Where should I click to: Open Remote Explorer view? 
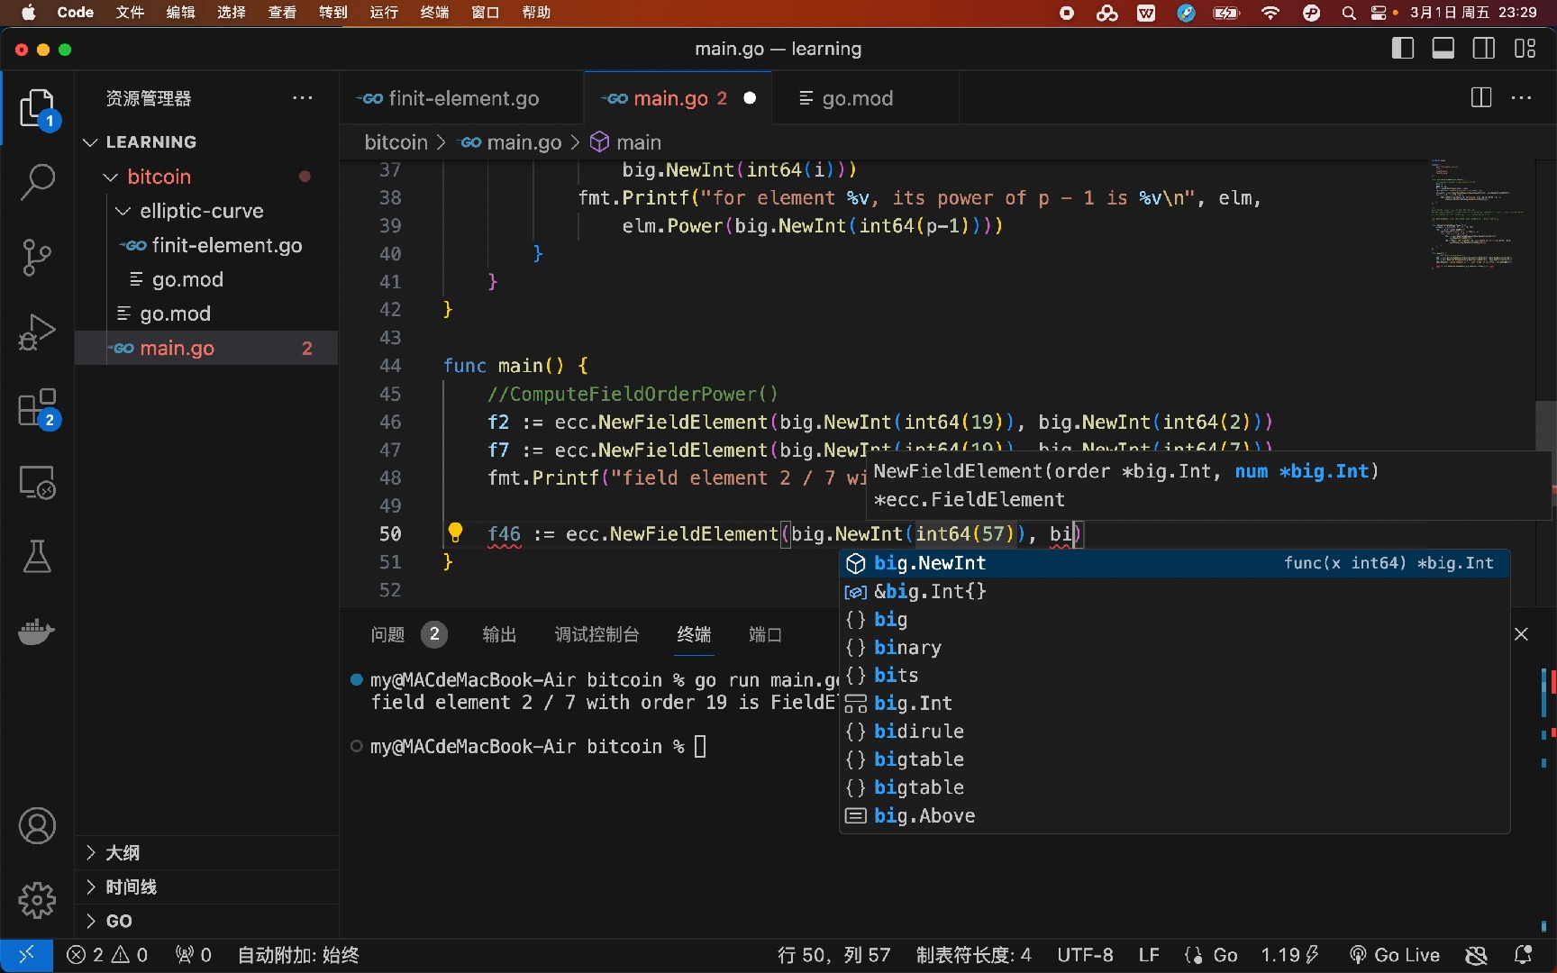(x=37, y=482)
